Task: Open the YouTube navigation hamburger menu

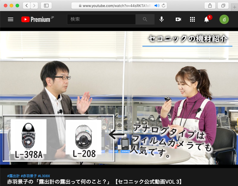Action: (x=10, y=19)
